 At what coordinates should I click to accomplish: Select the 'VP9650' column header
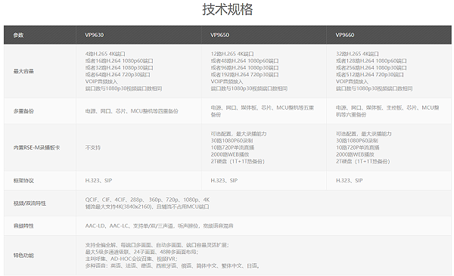tap(219, 35)
